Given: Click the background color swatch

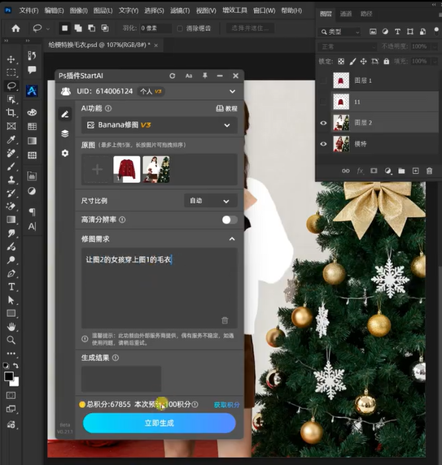Looking at the screenshot, I should pyautogui.click(x=15, y=382).
